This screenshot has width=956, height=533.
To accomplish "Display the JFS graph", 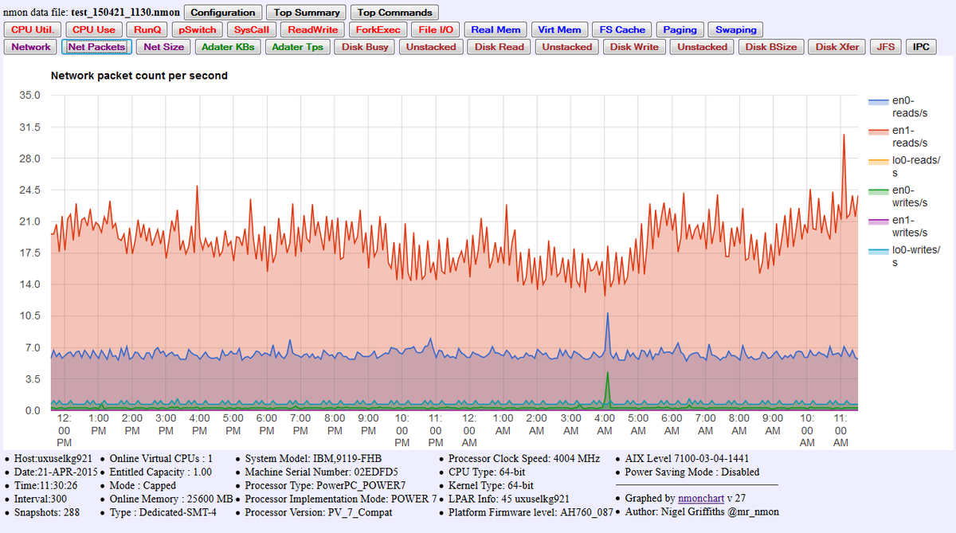I will pos(885,47).
